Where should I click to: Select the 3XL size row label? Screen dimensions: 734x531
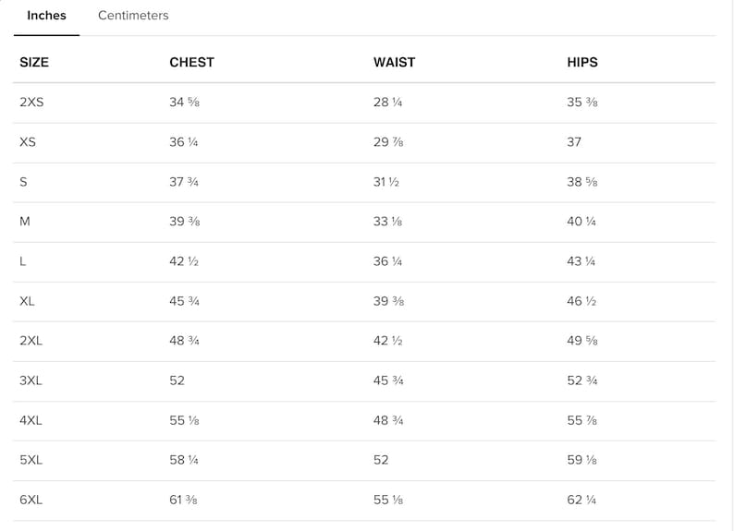[31, 380]
